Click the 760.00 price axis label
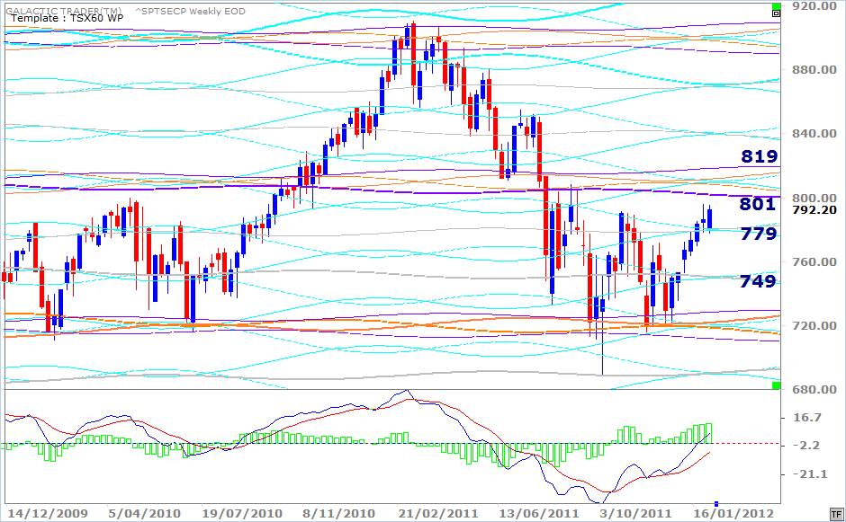The width and height of the screenshot is (846, 522). coord(814,261)
